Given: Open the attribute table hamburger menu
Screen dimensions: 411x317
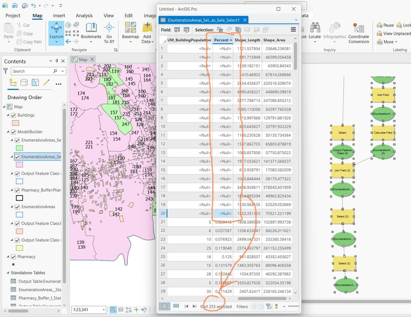Looking at the screenshot, I should (x=293, y=30).
